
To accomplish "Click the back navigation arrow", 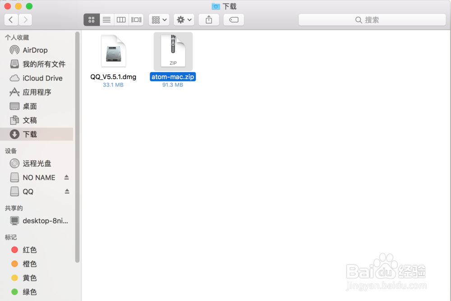I will tap(10, 19).
